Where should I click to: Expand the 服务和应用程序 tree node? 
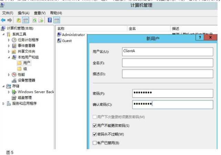point(3,104)
